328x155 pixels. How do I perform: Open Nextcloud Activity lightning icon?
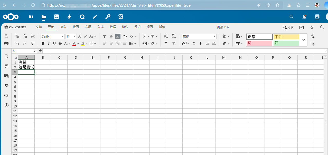pyautogui.click(x=69, y=17)
